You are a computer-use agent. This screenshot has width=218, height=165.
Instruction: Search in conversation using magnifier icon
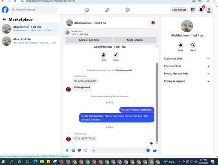tap(193, 45)
